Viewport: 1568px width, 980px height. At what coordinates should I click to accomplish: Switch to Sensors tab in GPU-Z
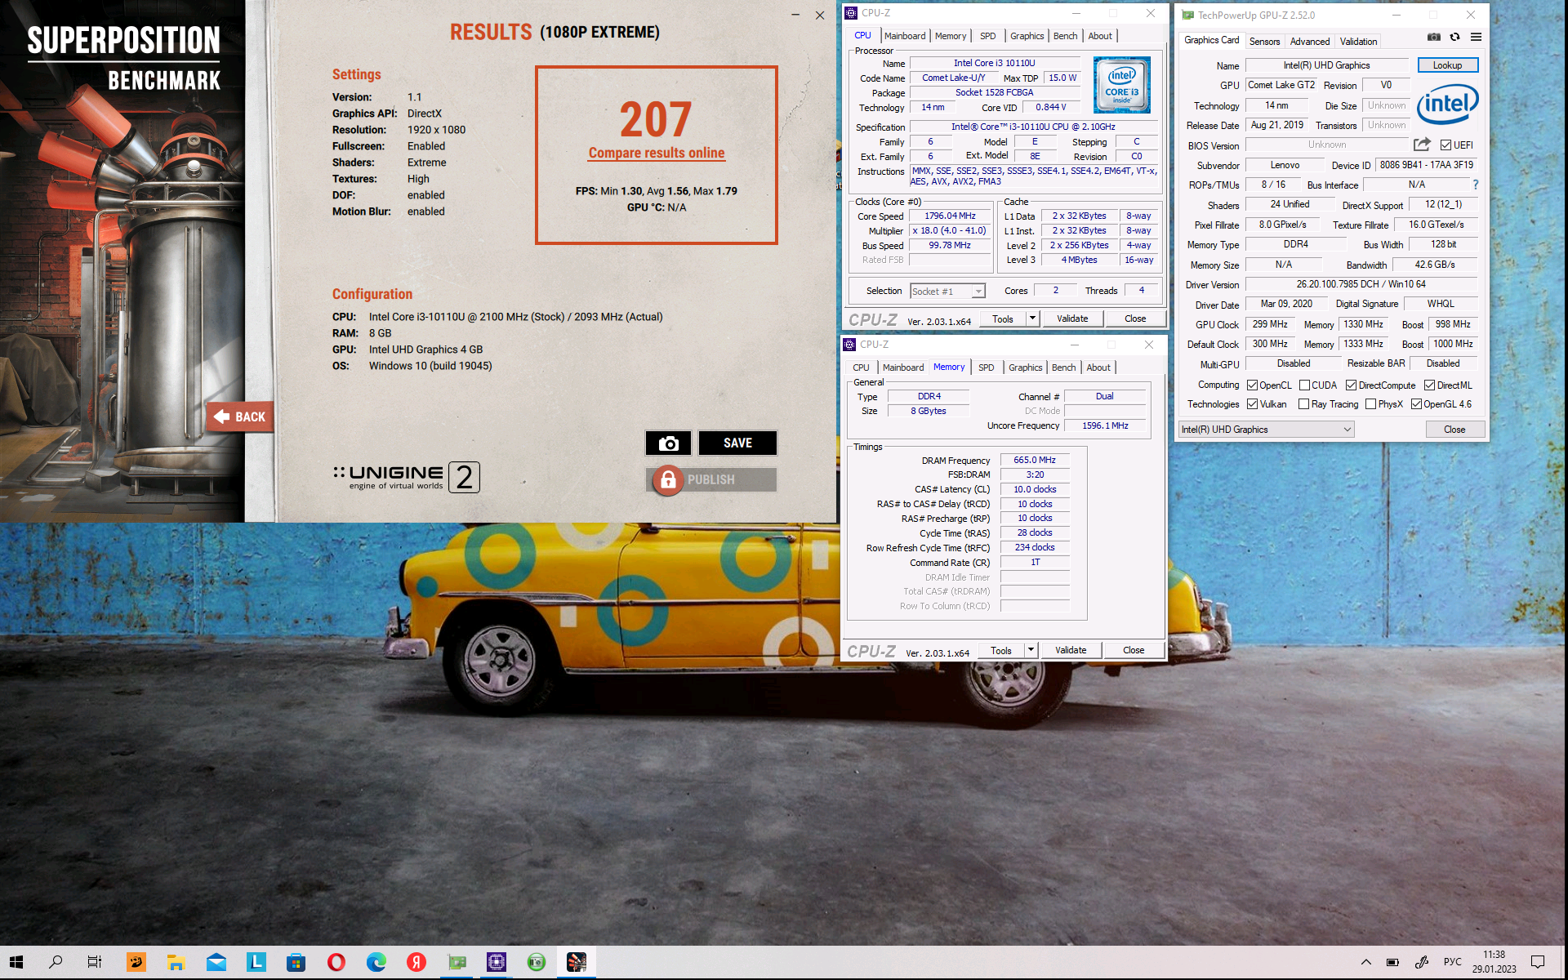[x=1264, y=42]
